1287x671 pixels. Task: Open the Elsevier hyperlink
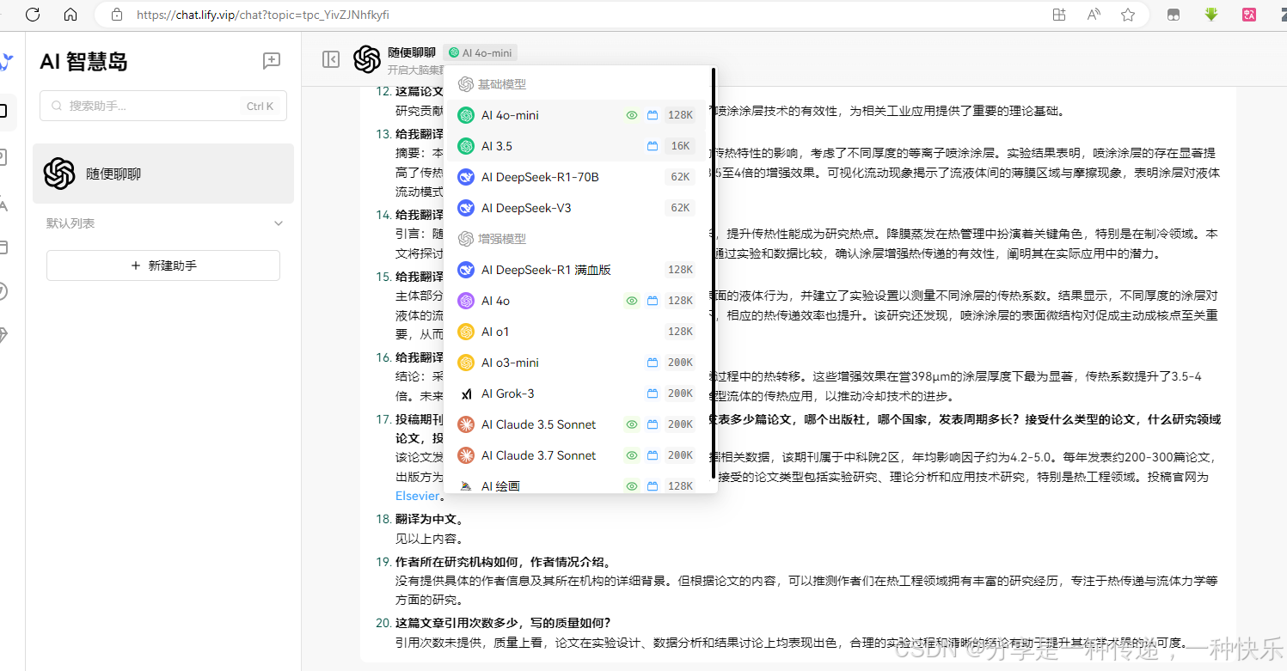tap(417, 496)
